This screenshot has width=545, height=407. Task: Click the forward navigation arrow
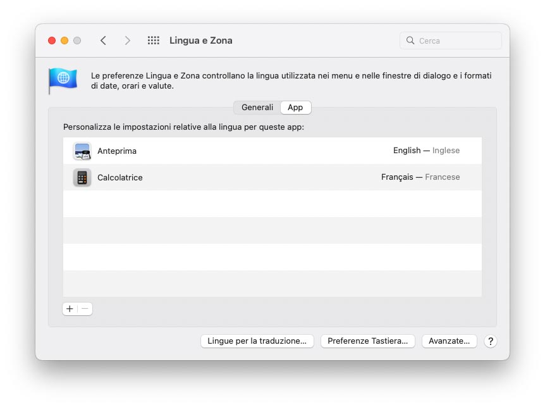click(127, 40)
